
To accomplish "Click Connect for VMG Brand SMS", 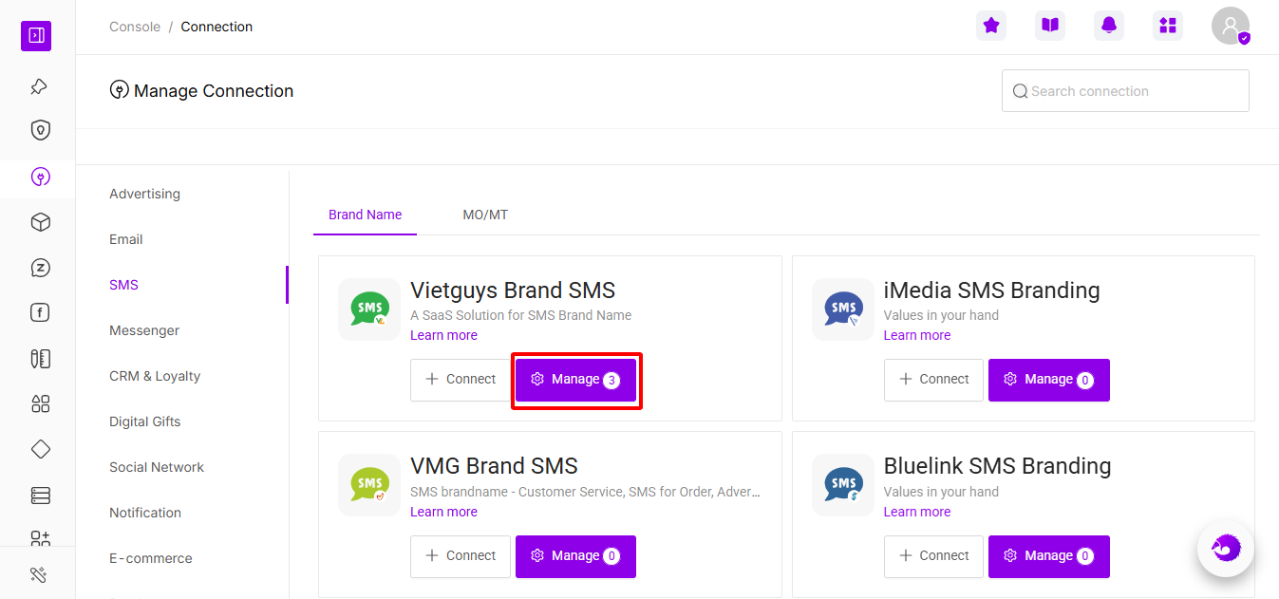I will (x=461, y=556).
